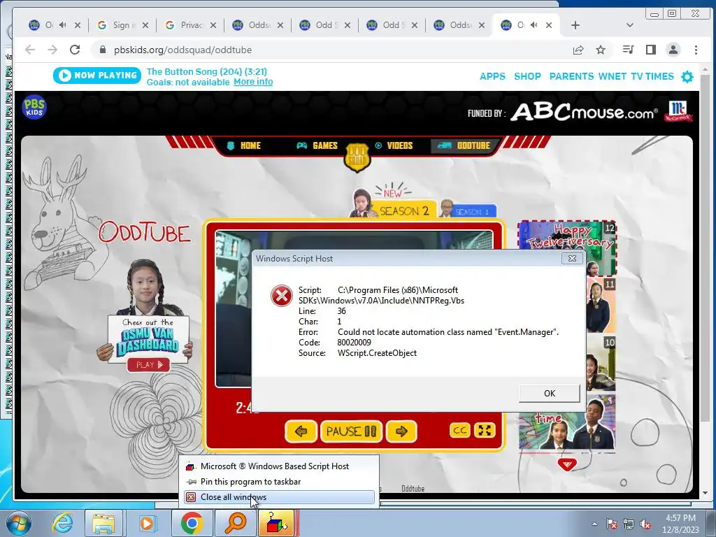Open Windows Media Player in taskbar
716x537 pixels.
147,523
